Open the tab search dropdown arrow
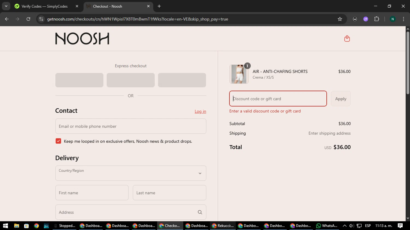 point(6,6)
